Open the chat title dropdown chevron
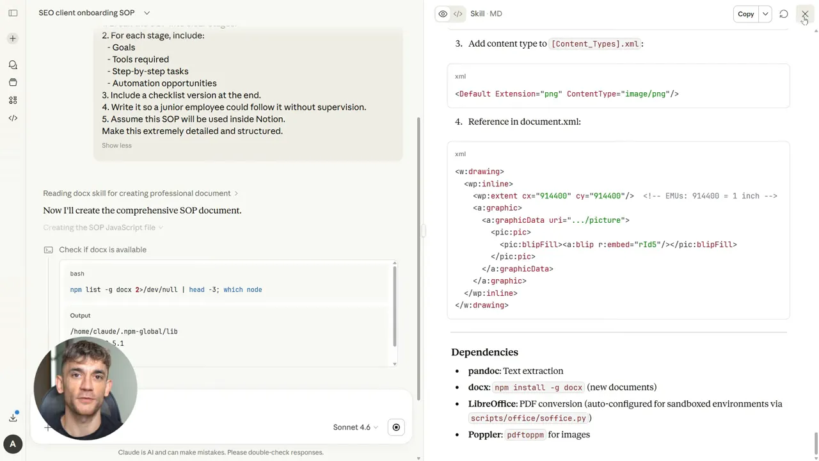 (147, 13)
